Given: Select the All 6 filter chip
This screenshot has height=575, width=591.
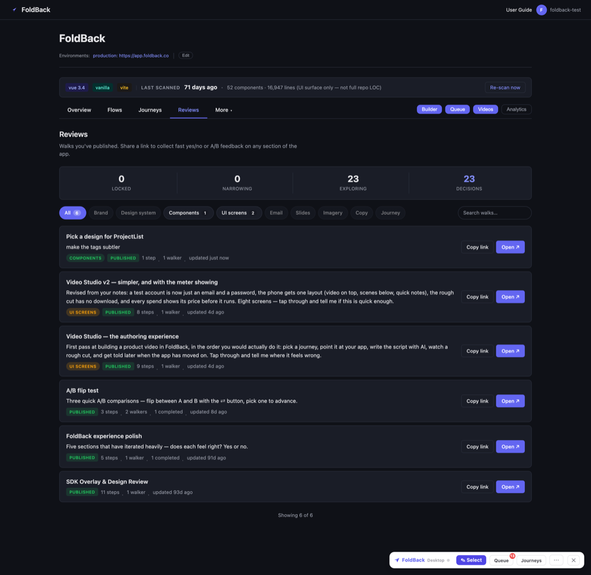Looking at the screenshot, I should 73,213.
